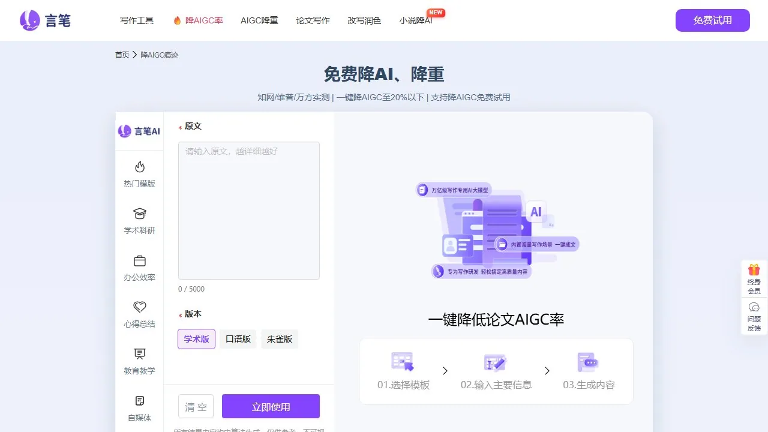Click the 03.生成内容 step icon
The height and width of the screenshot is (432, 768).
coord(588,362)
